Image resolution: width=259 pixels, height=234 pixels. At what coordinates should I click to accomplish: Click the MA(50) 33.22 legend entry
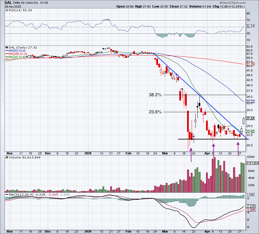click(17, 51)
